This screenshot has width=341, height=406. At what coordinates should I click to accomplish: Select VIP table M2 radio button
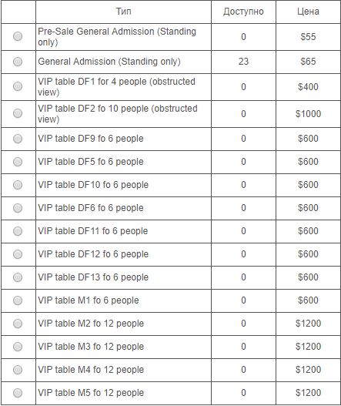18,324
